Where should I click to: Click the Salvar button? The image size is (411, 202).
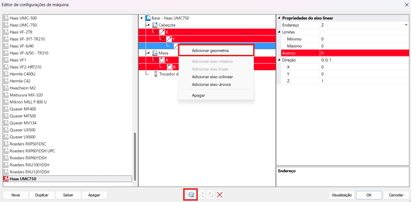pyautogui.click(x=68, y=195)
